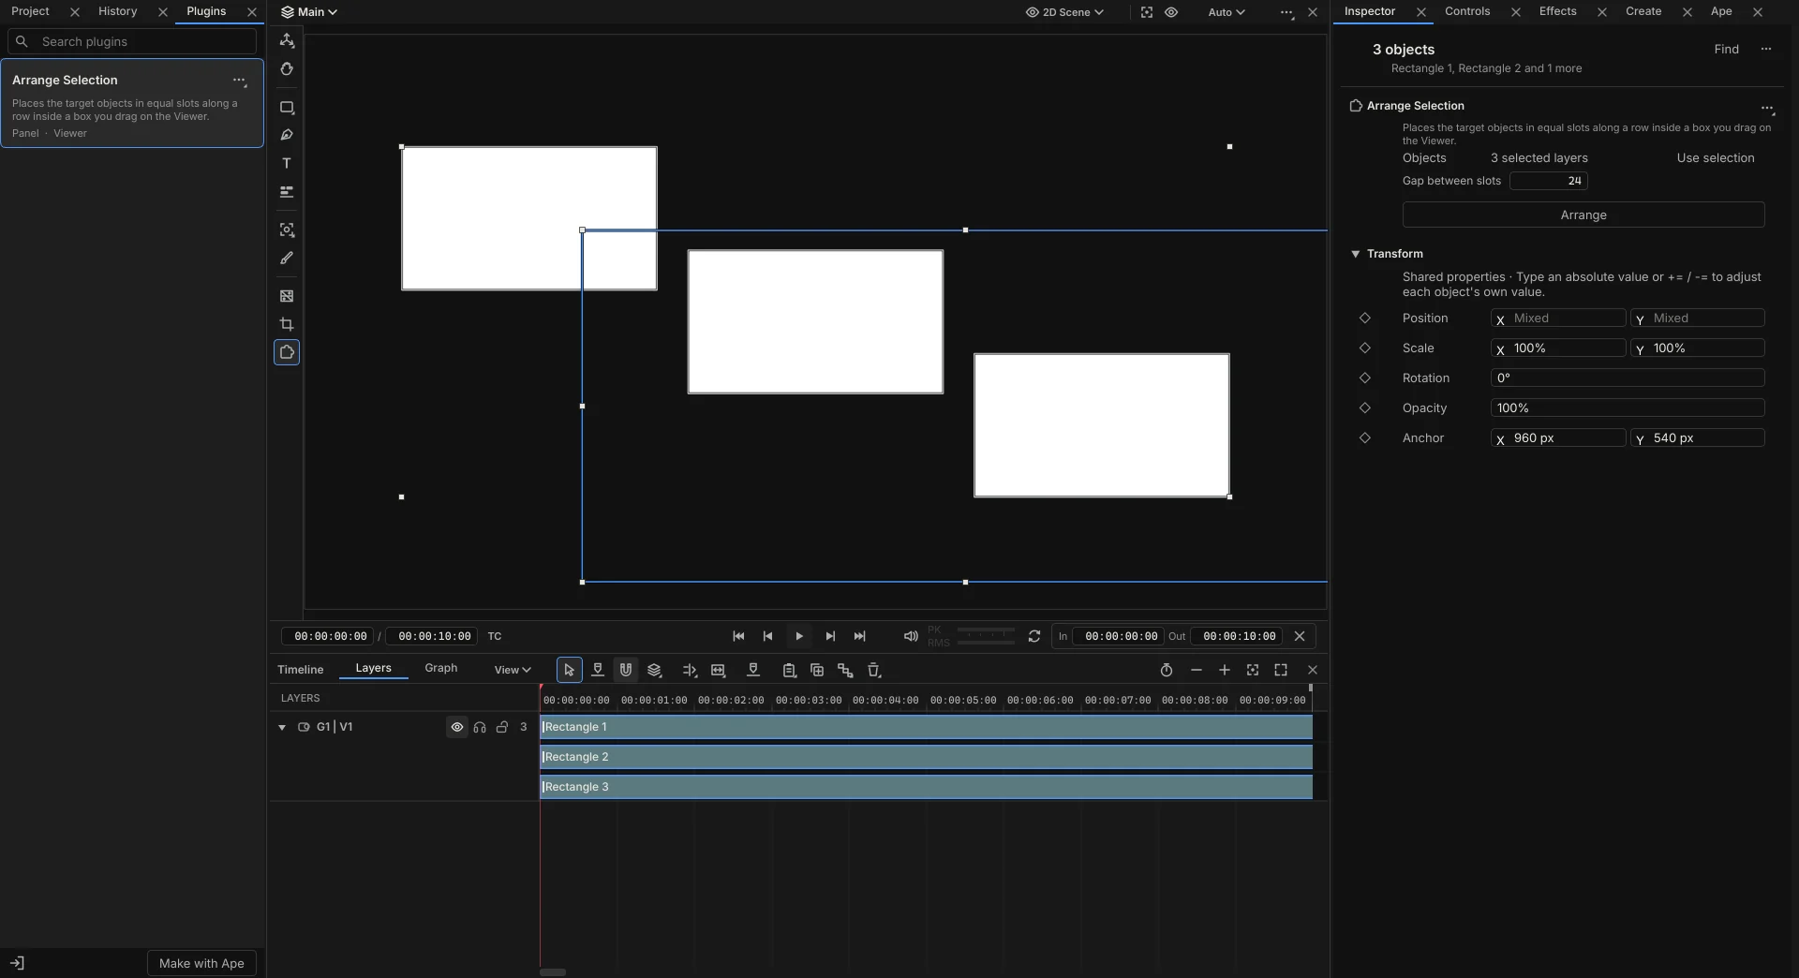The image size is (1799, 978).
Task: Click the link layers icon in timeline toolbar
Action: click(x=845, y=670)
